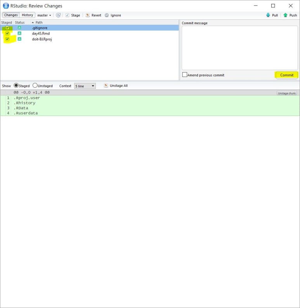Image resolution: width=300 pixels, height=308 pixels.
Task: Click the blue Pull arrow icon
Action: click(268, 15)
